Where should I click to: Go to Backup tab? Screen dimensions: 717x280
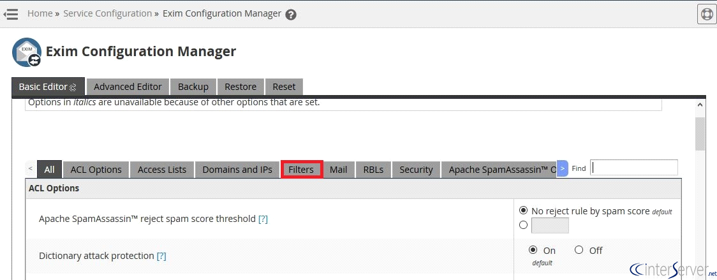coord(193,87)
